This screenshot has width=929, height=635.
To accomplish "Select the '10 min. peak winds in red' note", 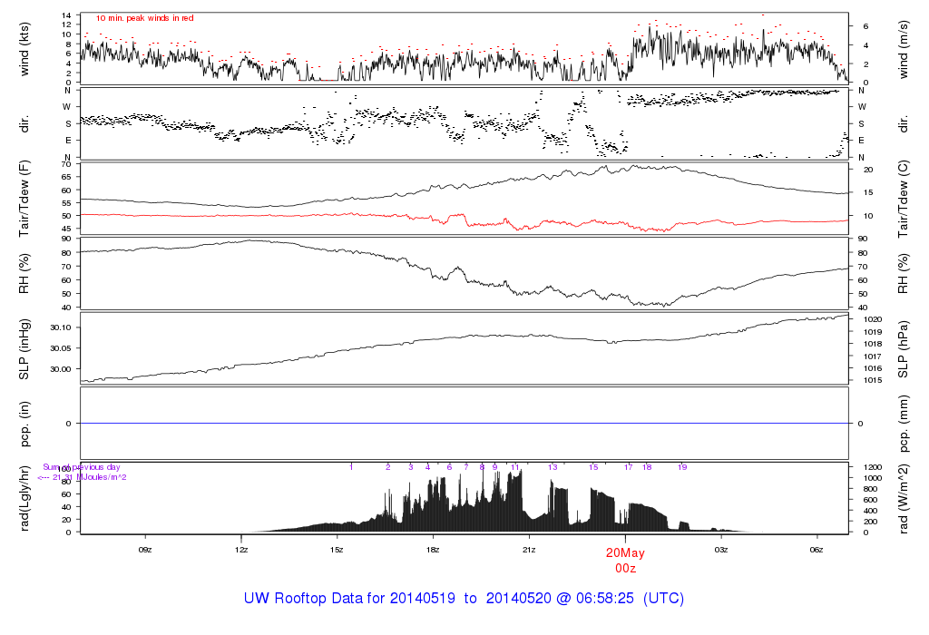I will click(x=144, y=18).
